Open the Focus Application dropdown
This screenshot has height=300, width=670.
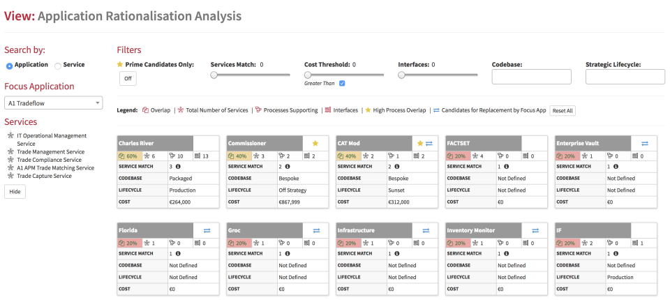click(x=54, y=103)
